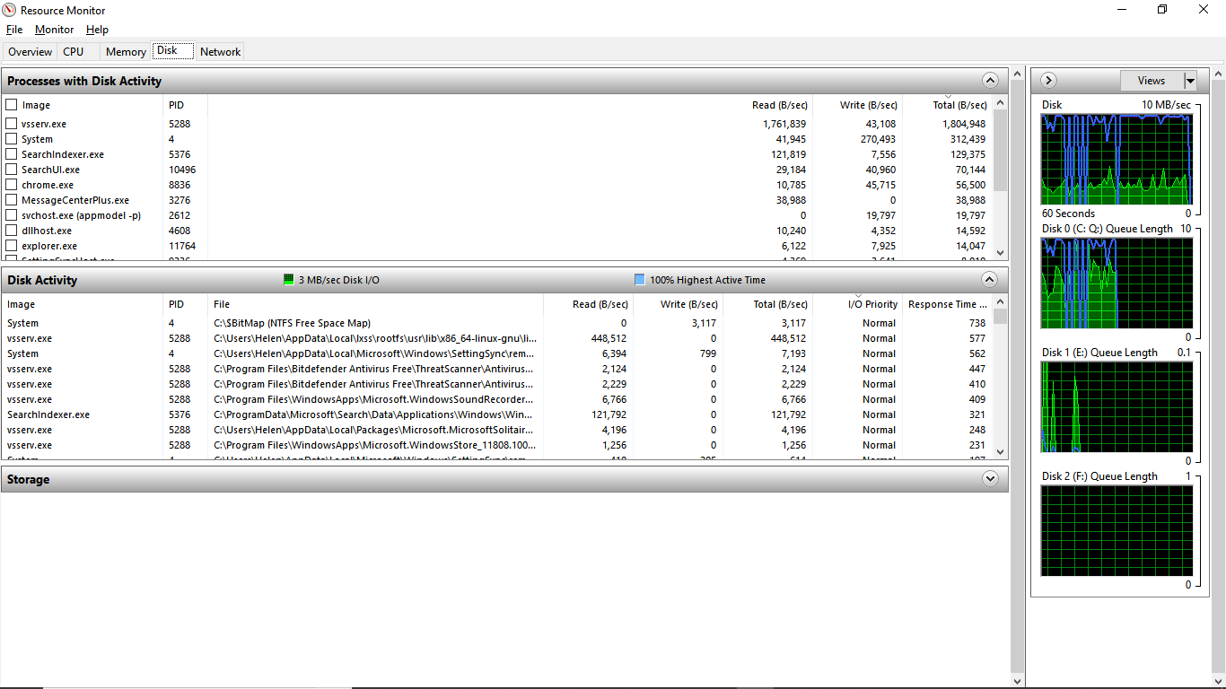Select the SearchIndexer.exe row in Disk Activity

pos(496,414)
